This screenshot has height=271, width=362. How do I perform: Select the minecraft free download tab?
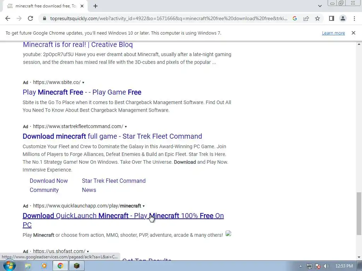pyautogui.click(x=45, y=6)
